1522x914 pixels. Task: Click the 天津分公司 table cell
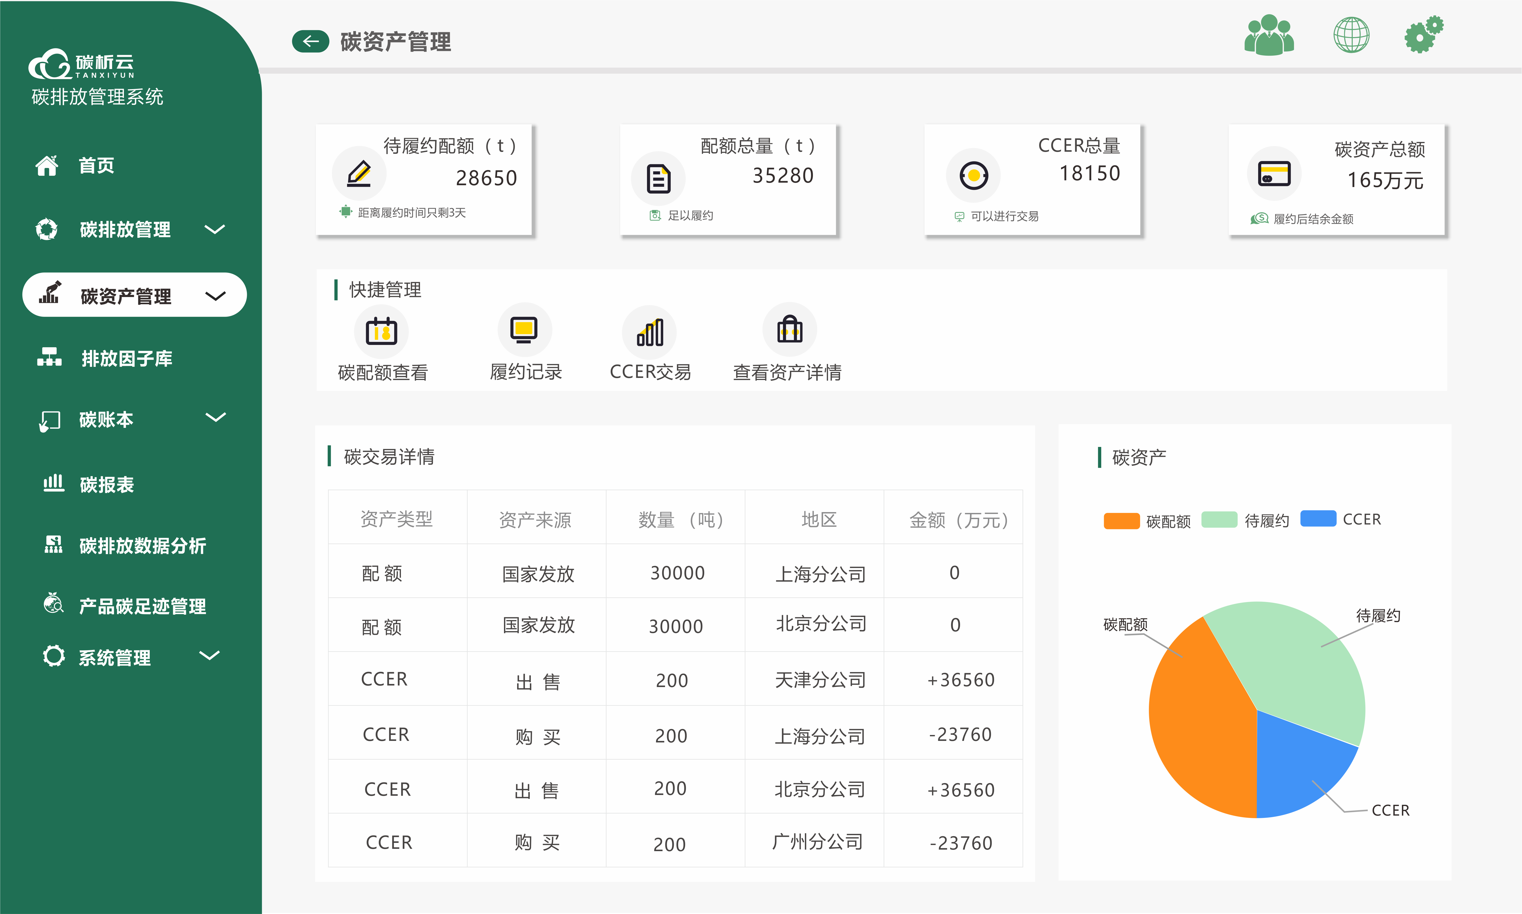tap(820, 679)
